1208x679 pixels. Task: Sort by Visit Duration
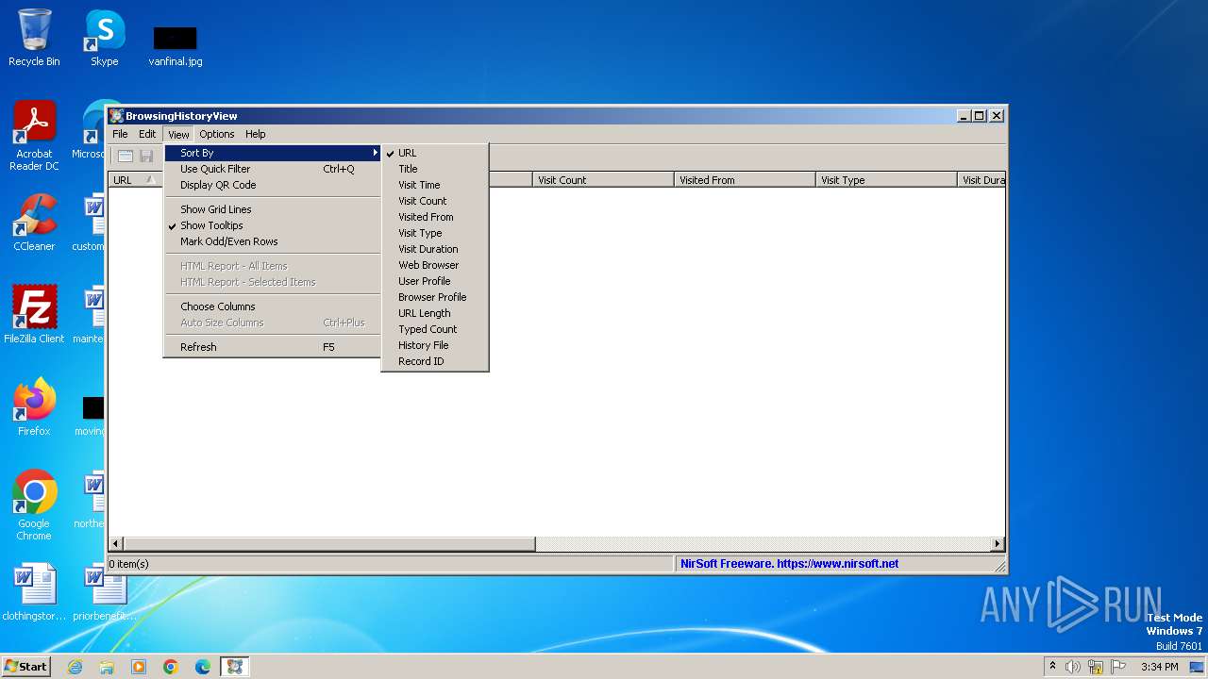coord(435,249)
